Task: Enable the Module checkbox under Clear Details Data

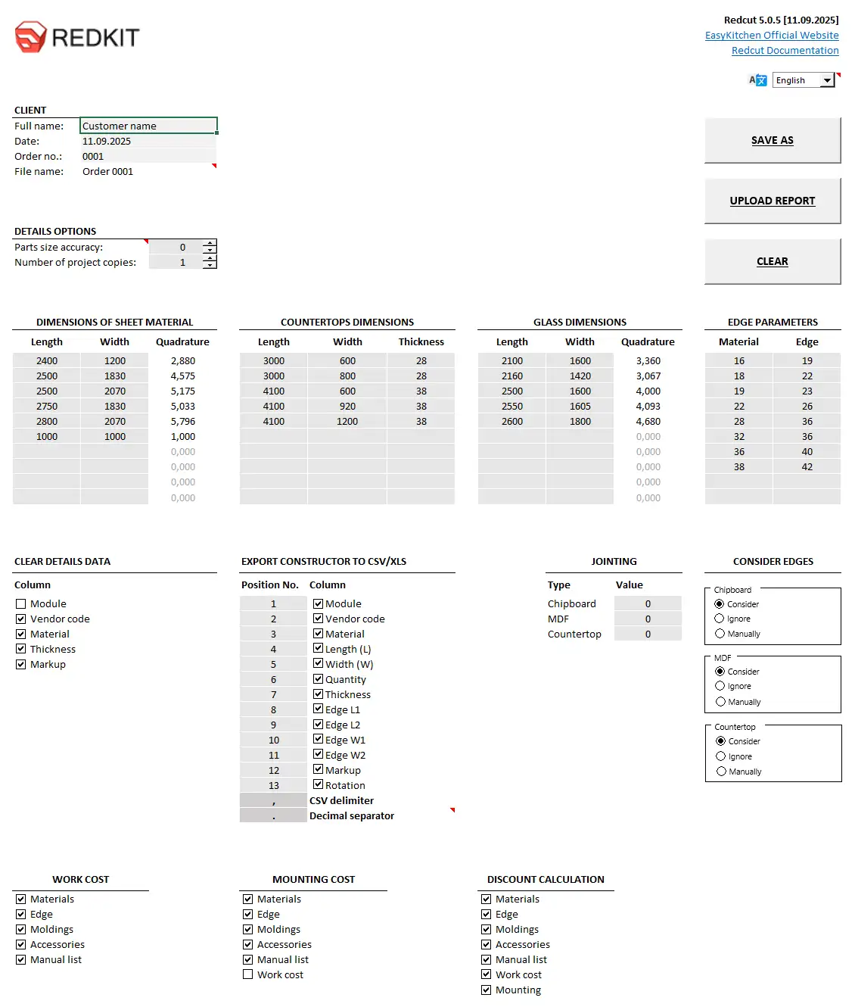Action: [x=20, y=603]
